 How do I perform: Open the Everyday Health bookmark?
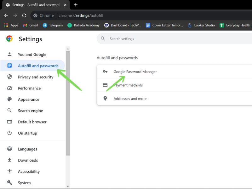pos(236,25)
